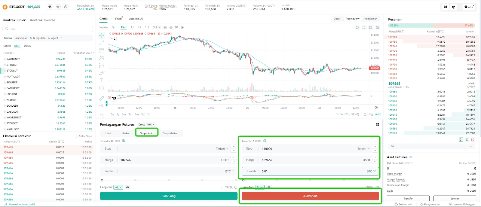Open the Atur settings gear

468,7
